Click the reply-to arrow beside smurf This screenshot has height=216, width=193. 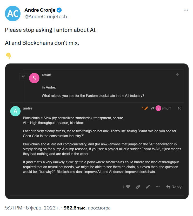pos(153,108)
